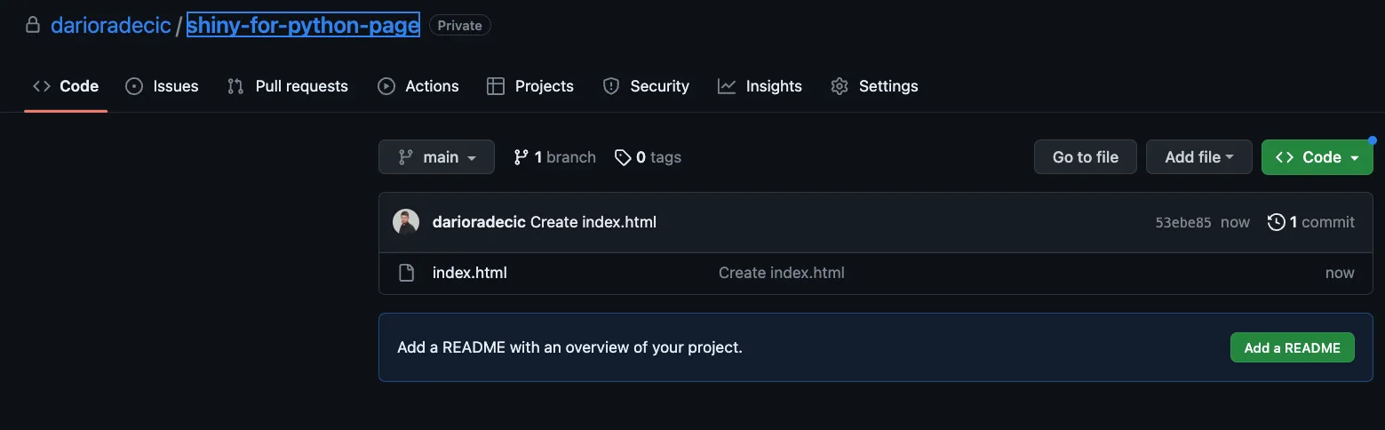Click the darioradecic avatar thumbnail
Screen dimensions: 1385x430
pyautogui.click(x=406, y=222)
